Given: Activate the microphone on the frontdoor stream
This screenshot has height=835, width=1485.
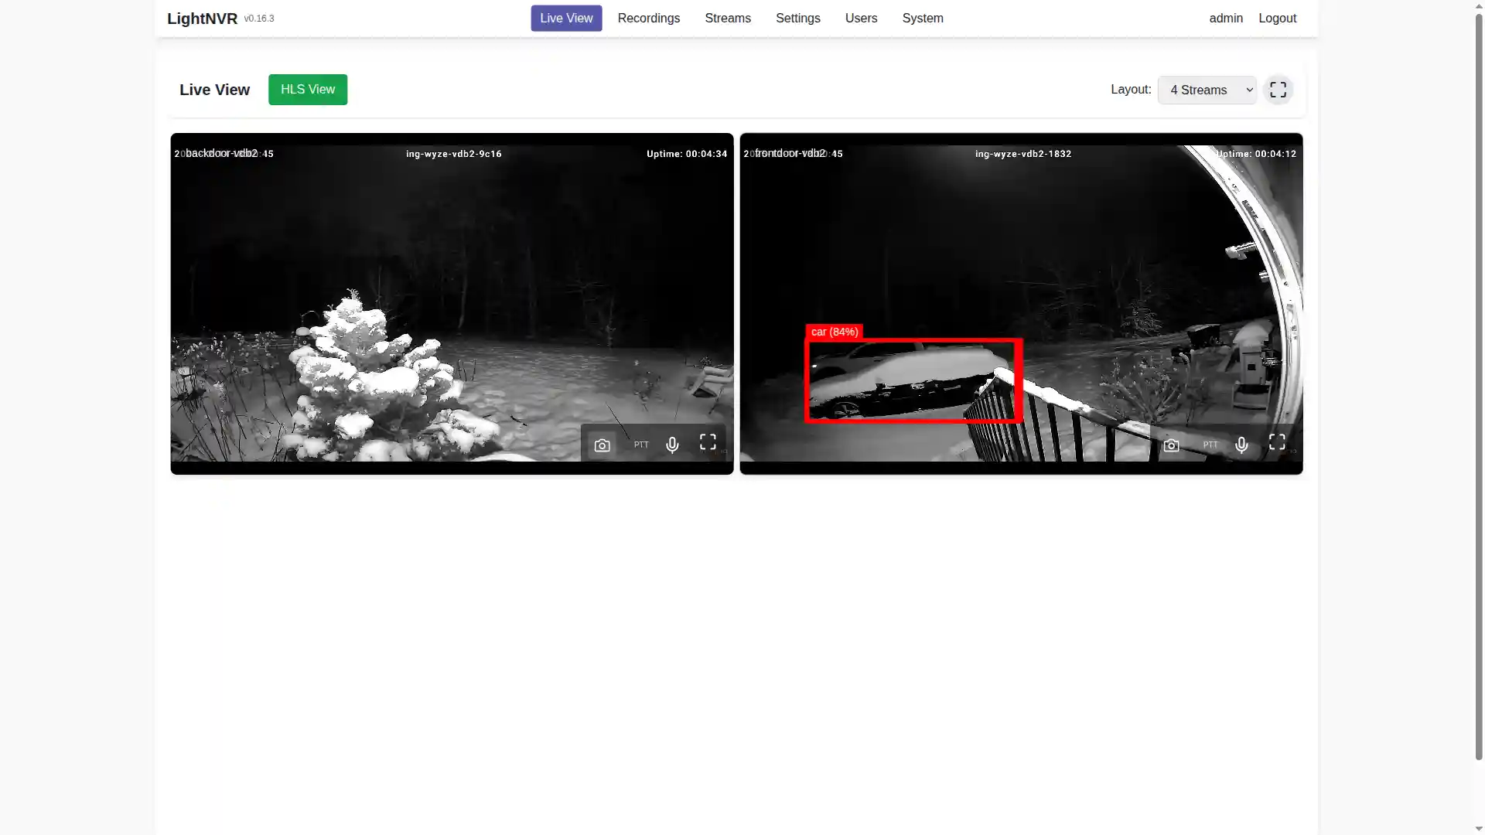Looking at the screenshot, I should [x=1241, y=444].
